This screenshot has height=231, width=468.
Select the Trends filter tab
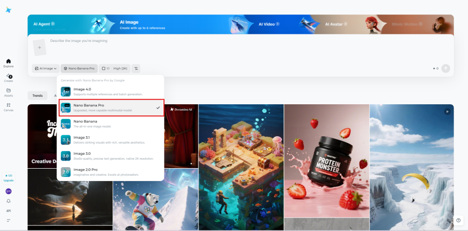[x=37, y=96]
